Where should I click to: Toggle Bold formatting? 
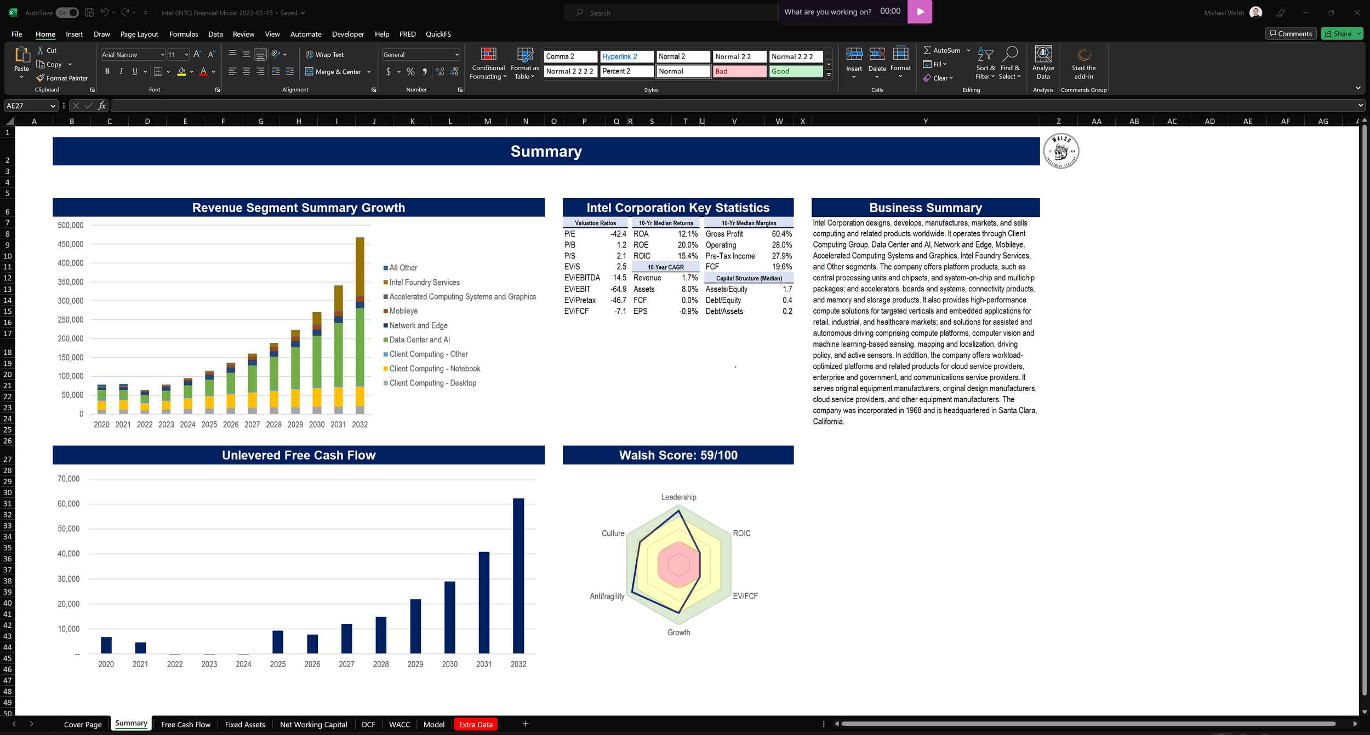point(107,72)
